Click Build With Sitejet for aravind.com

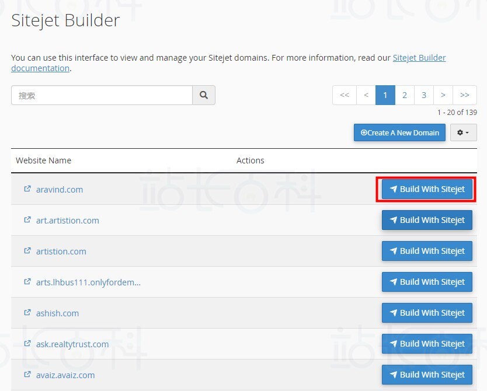click(x=426, y=189)
